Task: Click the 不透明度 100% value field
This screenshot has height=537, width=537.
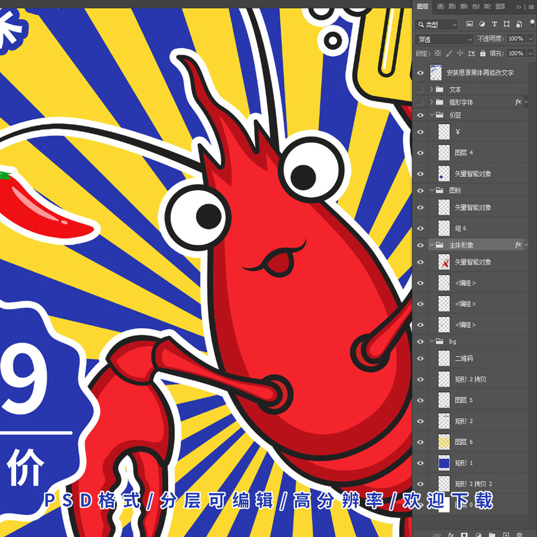Action: pos(516,39)
